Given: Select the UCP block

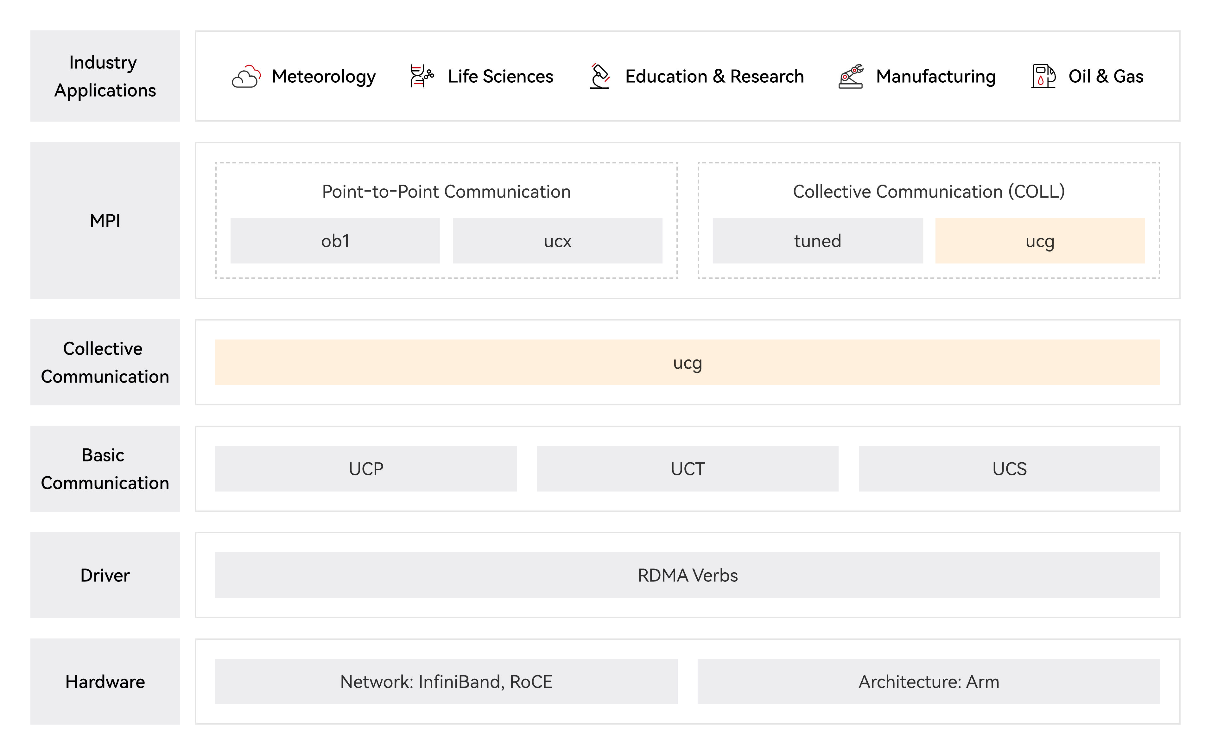Looking at the screenshot, I should click(x=366, y=469).
